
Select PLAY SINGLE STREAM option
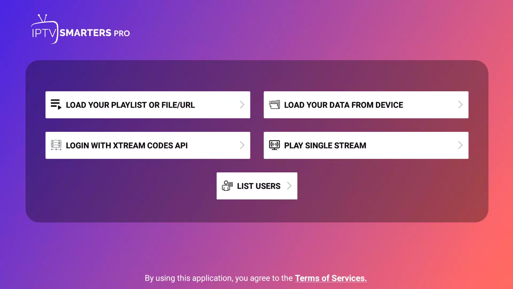(x=366, y=145)
